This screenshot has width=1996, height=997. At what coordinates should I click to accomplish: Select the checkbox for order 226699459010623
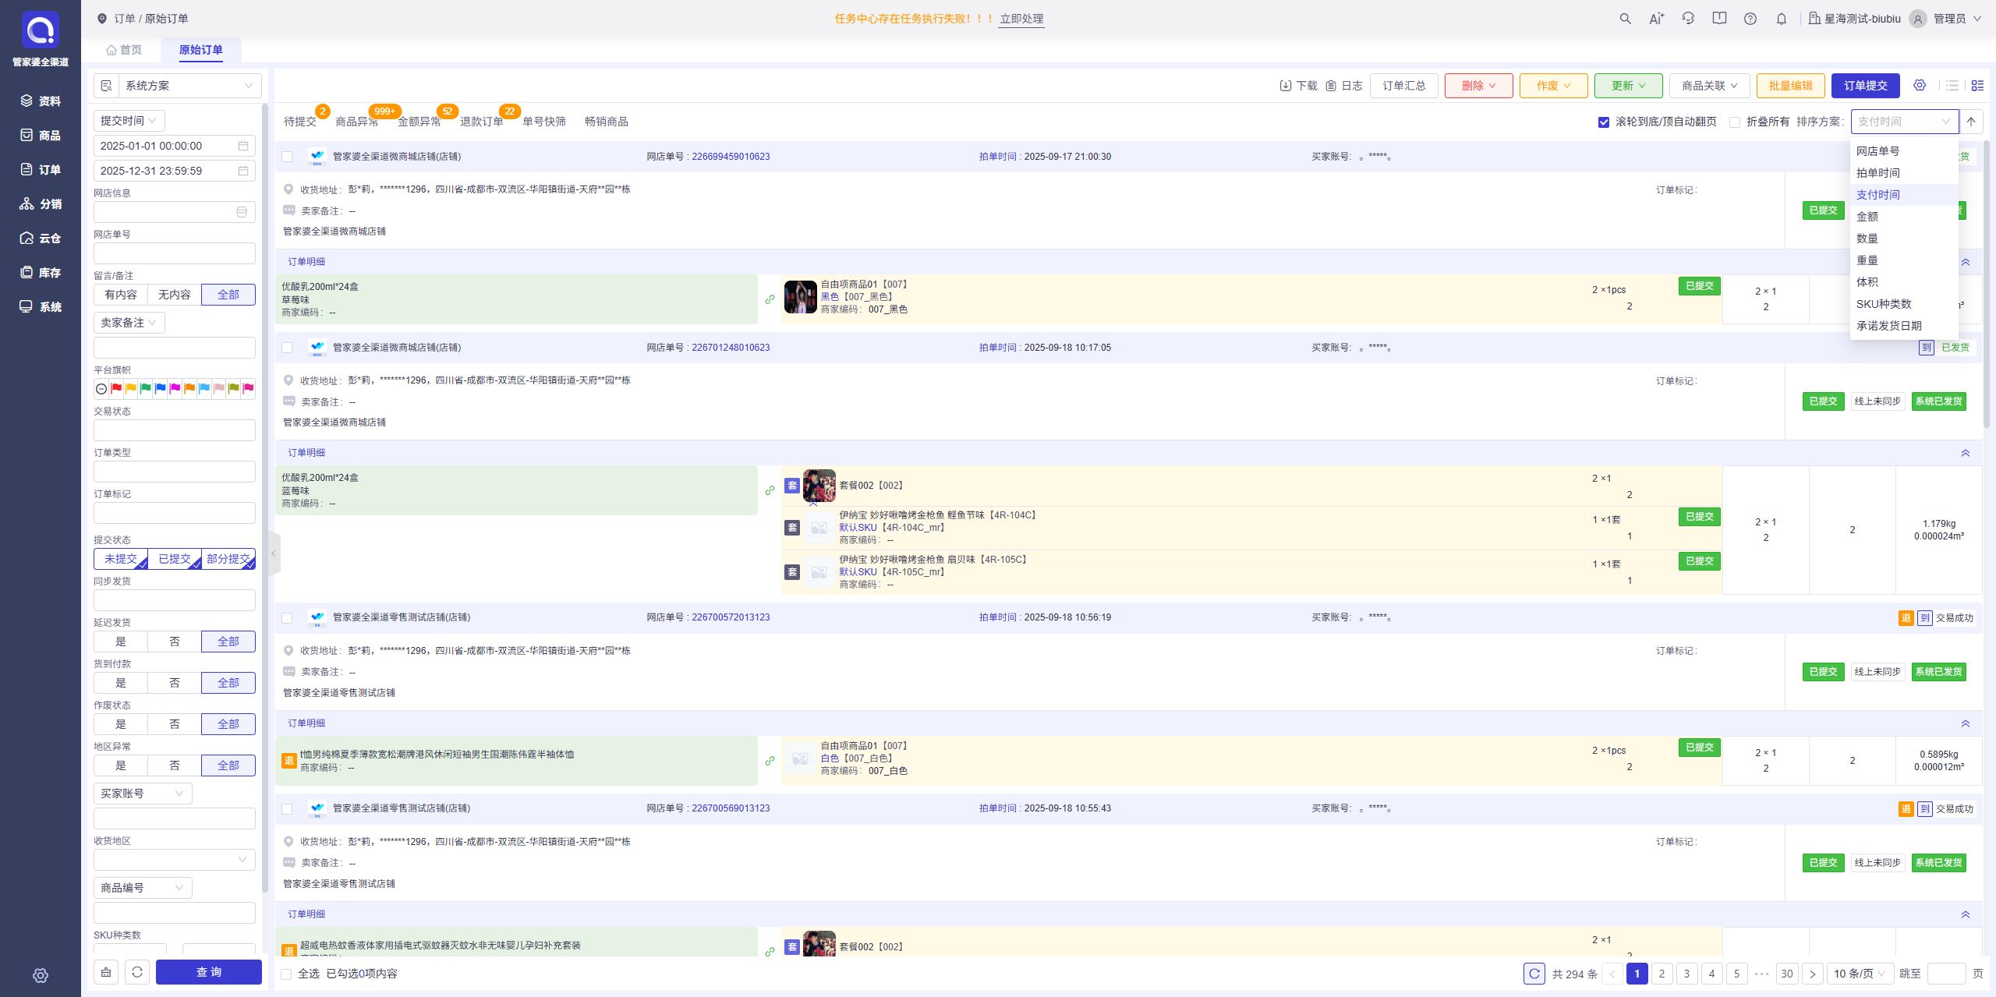pyautogui.click(x=287, y=157)
